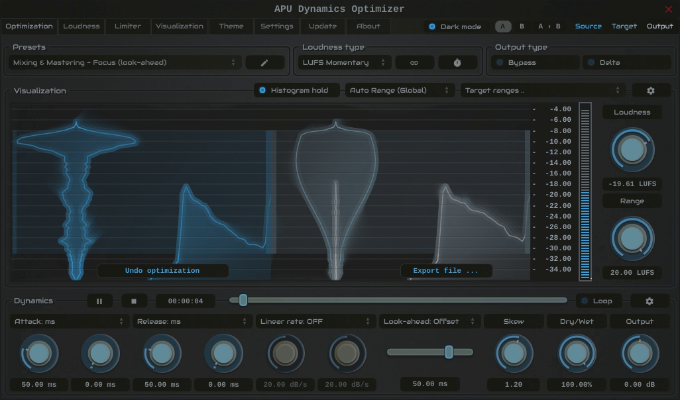Click Undo optimization

[162, 270]
